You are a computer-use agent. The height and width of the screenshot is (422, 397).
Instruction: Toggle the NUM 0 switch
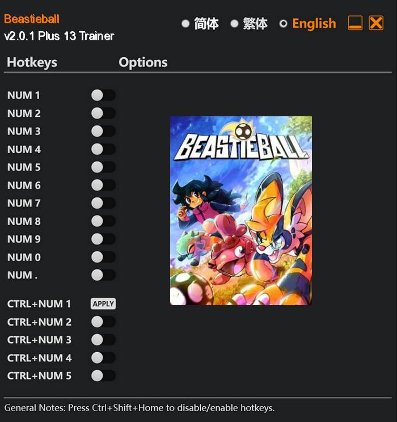point(103,257)
